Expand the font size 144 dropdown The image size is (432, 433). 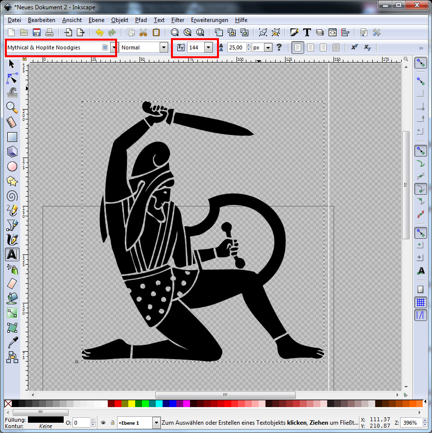pos(209,47)
